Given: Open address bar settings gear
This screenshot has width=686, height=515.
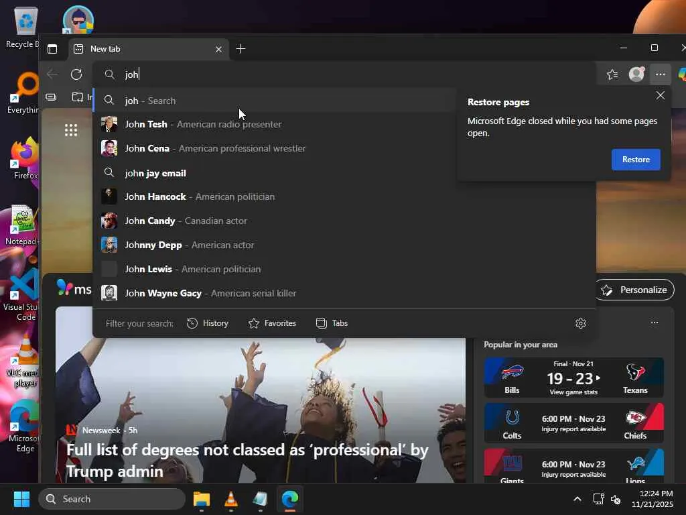Looking at the screenshot, I should pos(581,323).
